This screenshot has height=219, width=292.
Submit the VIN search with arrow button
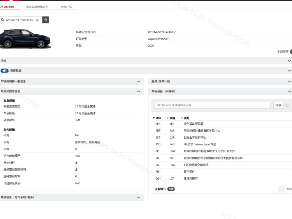tap(46, 20)
